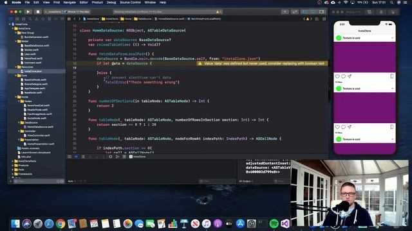
Task: Open the Source Control menu
Action: (130, 3)
